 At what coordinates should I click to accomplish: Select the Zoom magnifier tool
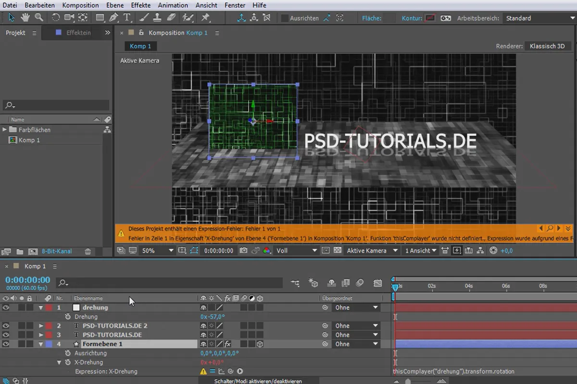tap(38, 18)
